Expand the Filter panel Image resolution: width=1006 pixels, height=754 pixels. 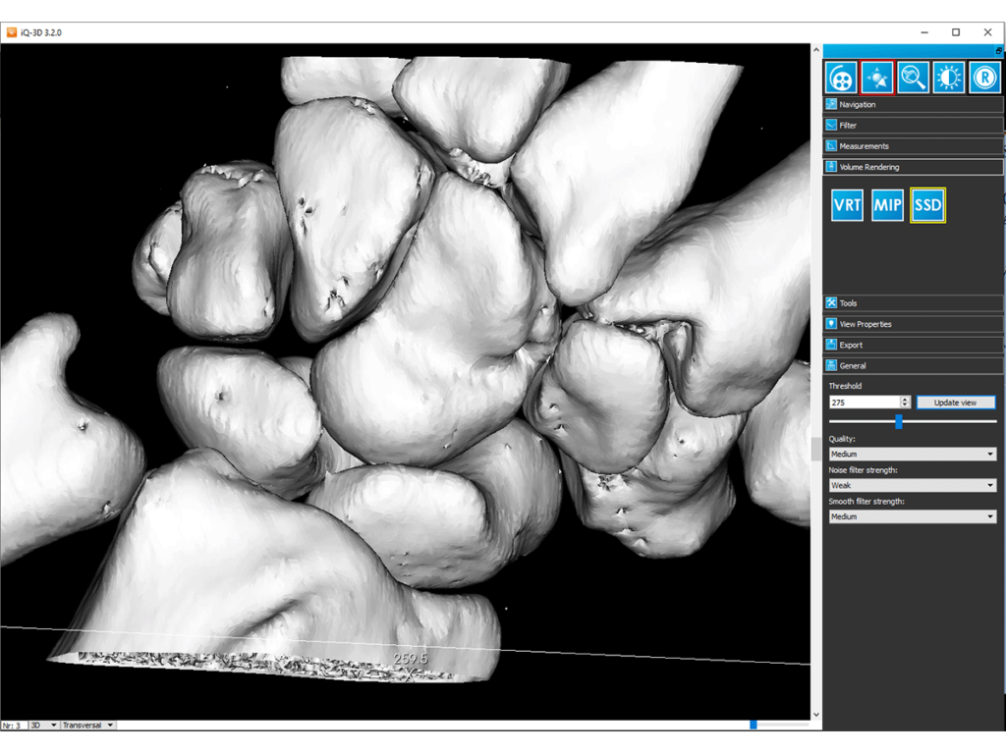pyautogui.click(x=913, y=125)
